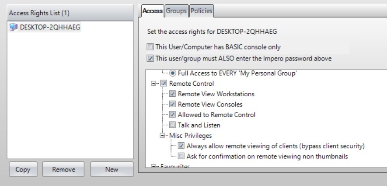Screen dimensions: 387x186
Task: Enable Talk and Listen permission
Action: 173,125
